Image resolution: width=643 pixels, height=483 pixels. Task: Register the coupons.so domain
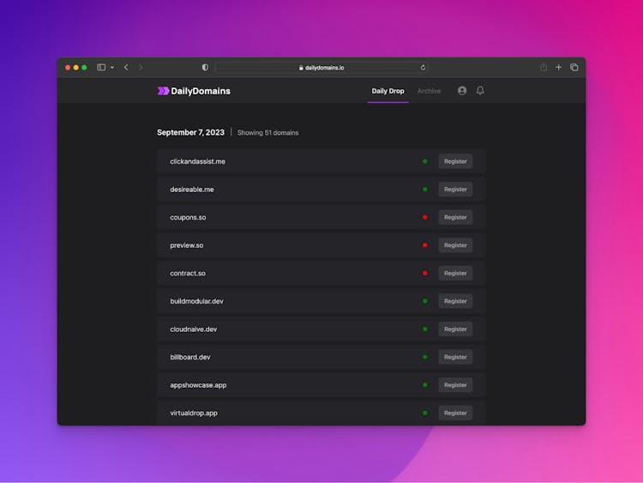(455, 217)
